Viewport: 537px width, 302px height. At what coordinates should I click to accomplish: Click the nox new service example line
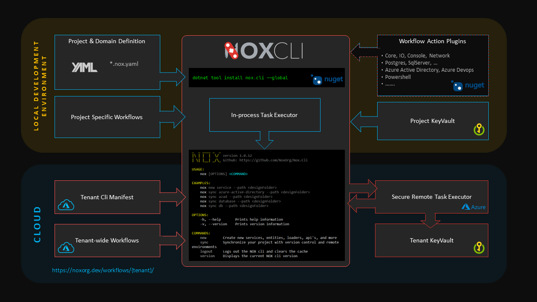click(238, 187)
